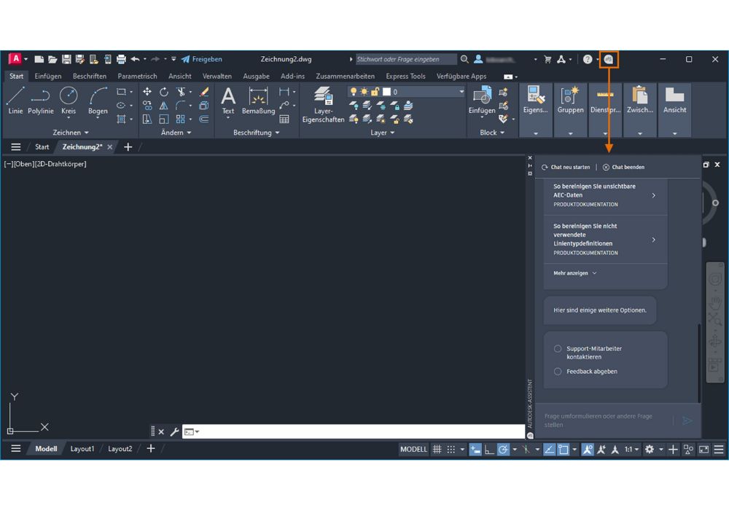Click 'Chat neu starten' button
This screenshot has height=510, width=729.
(566, 167)
